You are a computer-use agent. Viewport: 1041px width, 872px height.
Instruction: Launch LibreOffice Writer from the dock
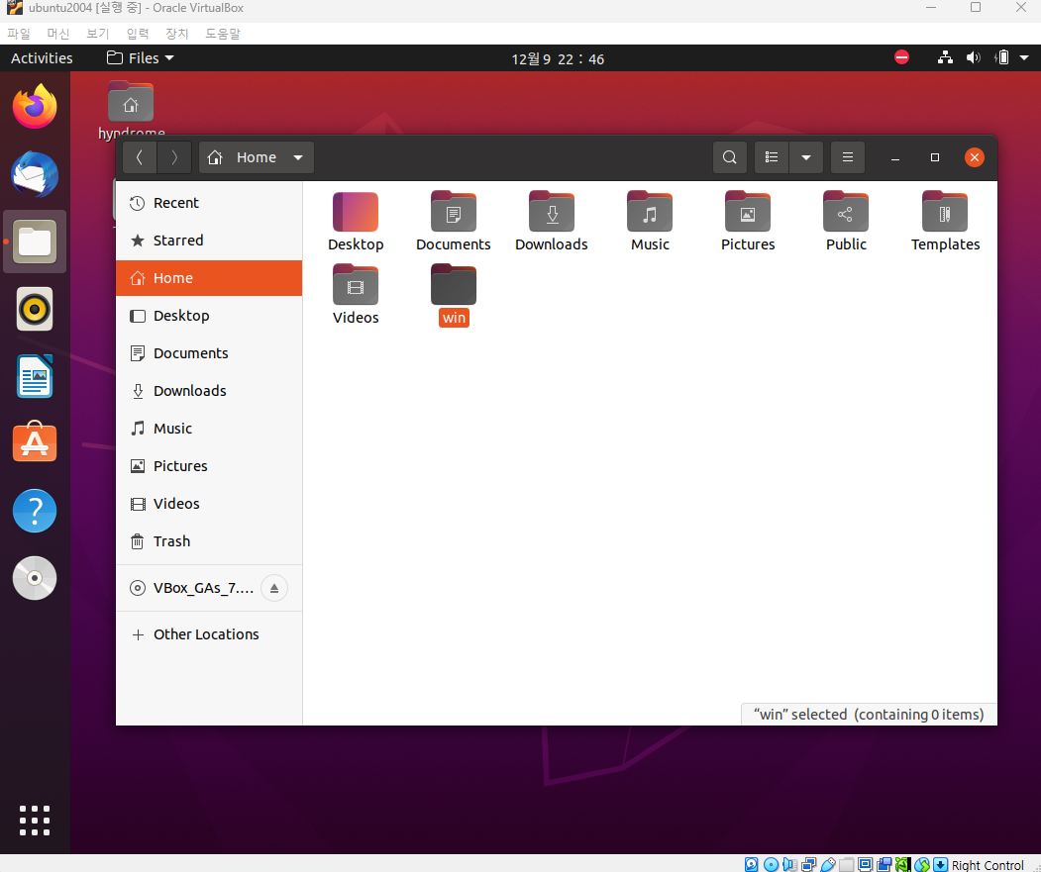coord(35,376)
